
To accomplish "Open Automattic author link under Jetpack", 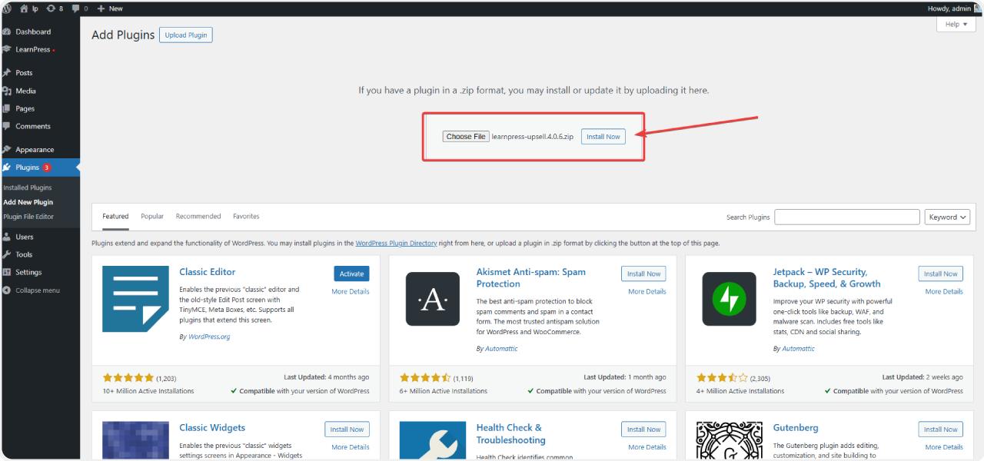I will [799, 349].
